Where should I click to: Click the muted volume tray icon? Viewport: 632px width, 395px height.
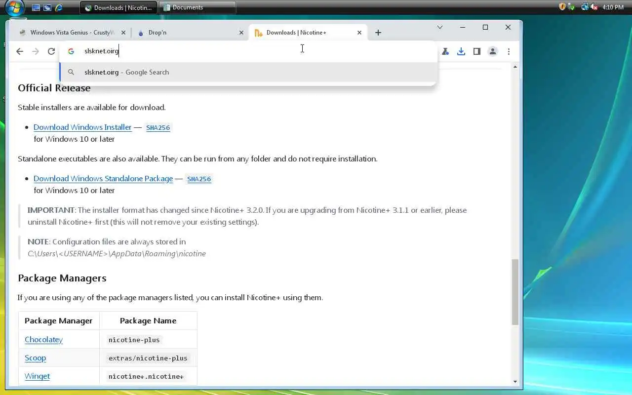594,7
